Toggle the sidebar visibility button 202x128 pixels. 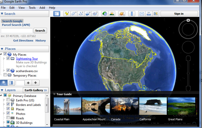pyautogui.click(x=57, y=14)
